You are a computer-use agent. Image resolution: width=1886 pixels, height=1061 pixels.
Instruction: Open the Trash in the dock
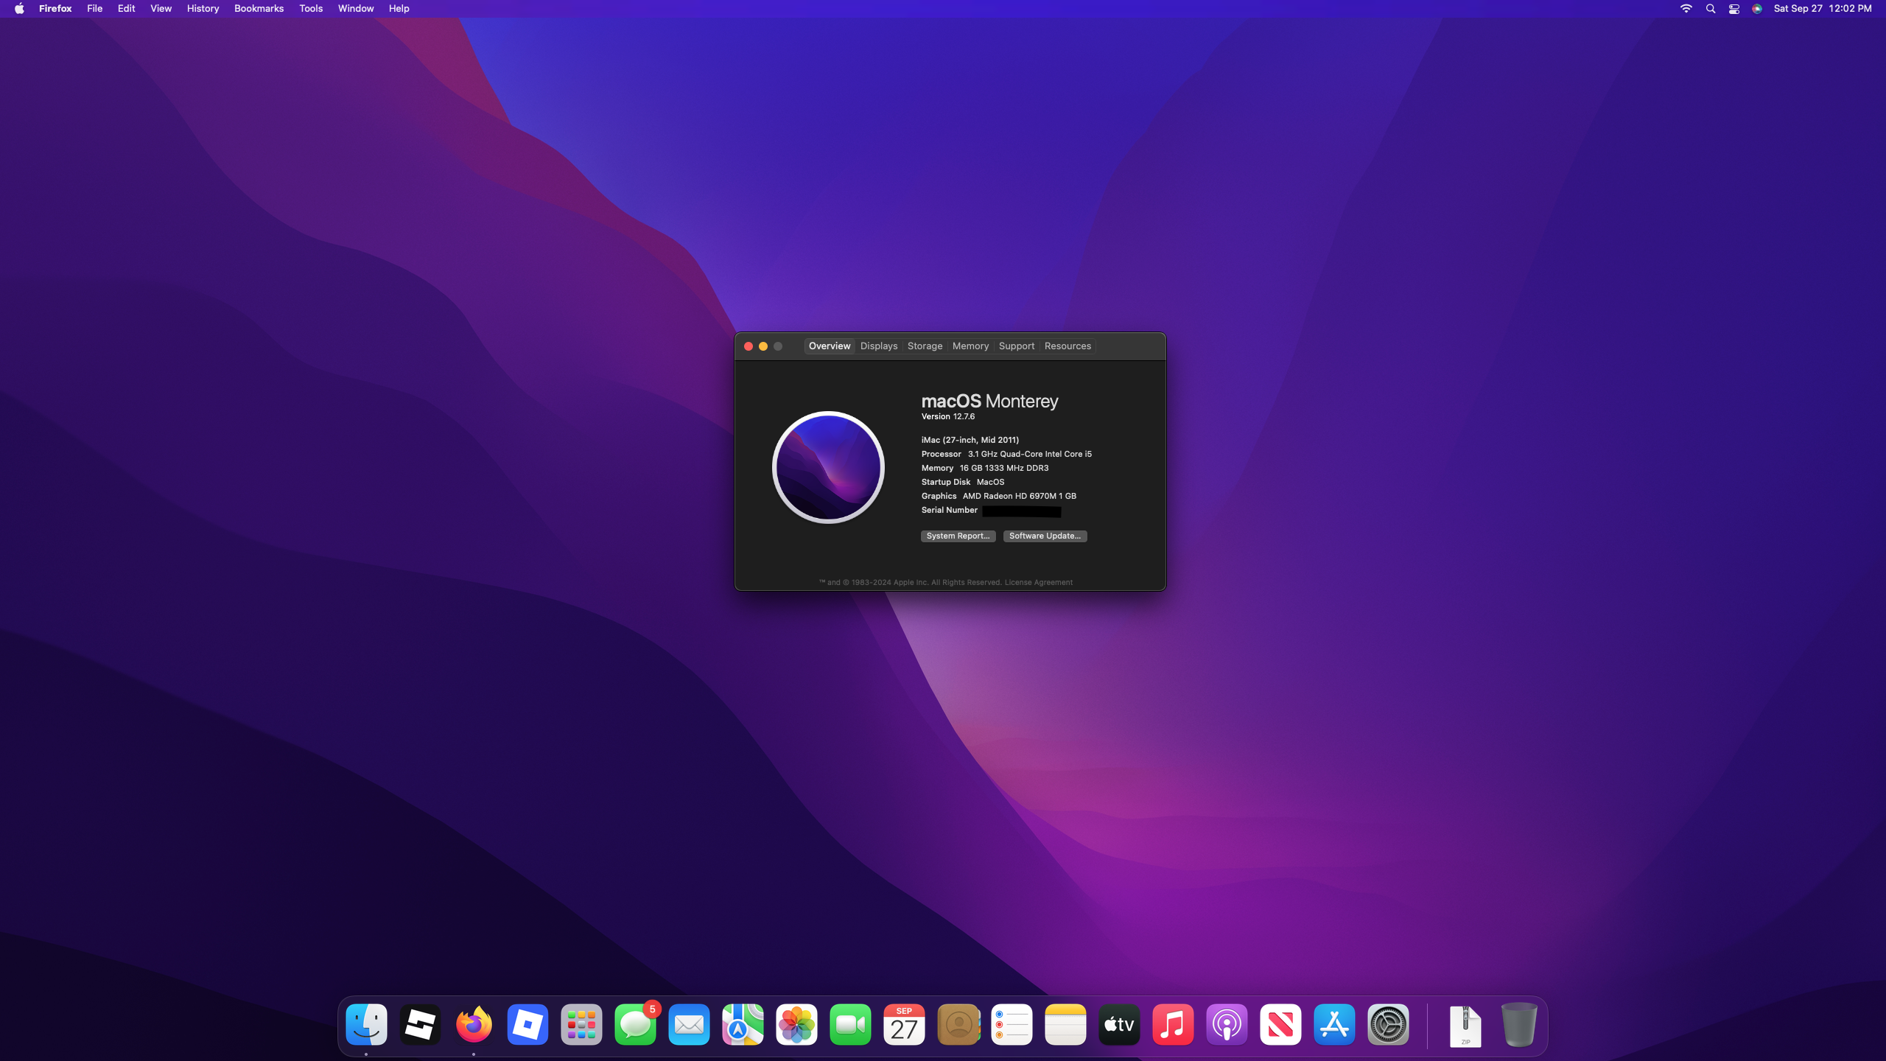(1518, 1024)
